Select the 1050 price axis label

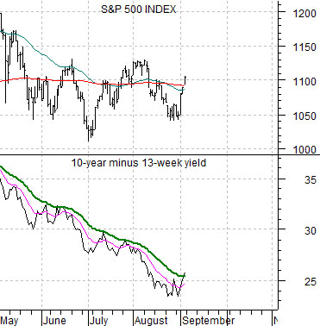(x=304, y=116)
